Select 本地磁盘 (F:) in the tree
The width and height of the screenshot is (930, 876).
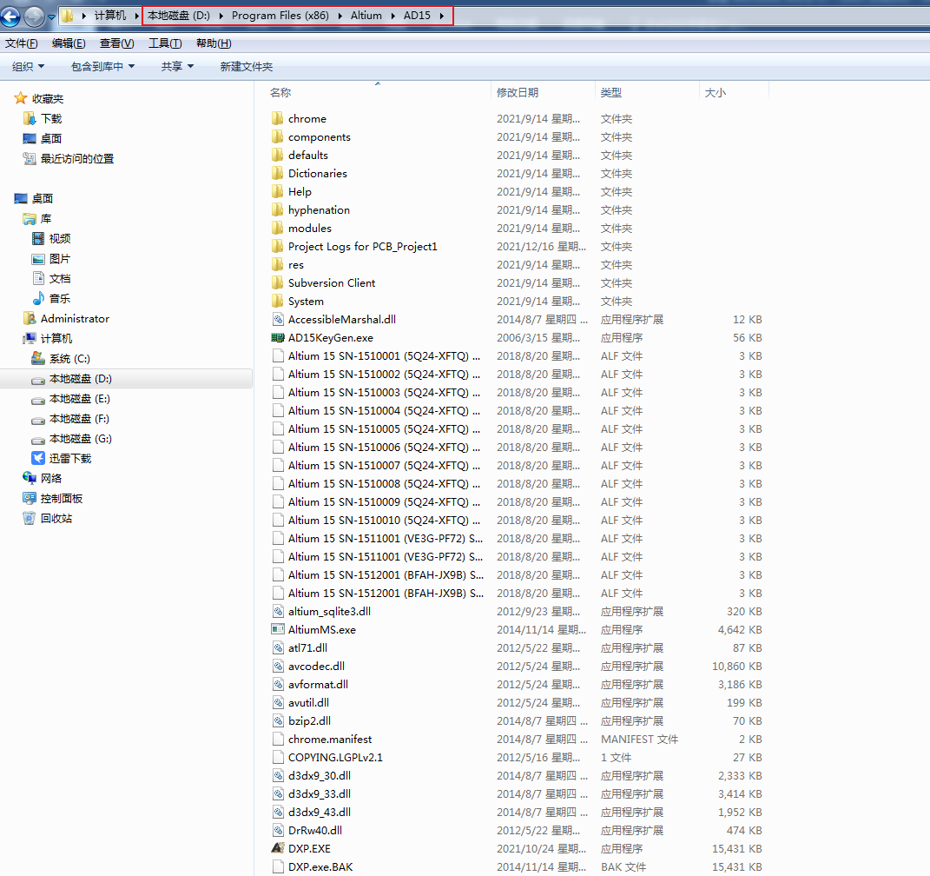79,418
